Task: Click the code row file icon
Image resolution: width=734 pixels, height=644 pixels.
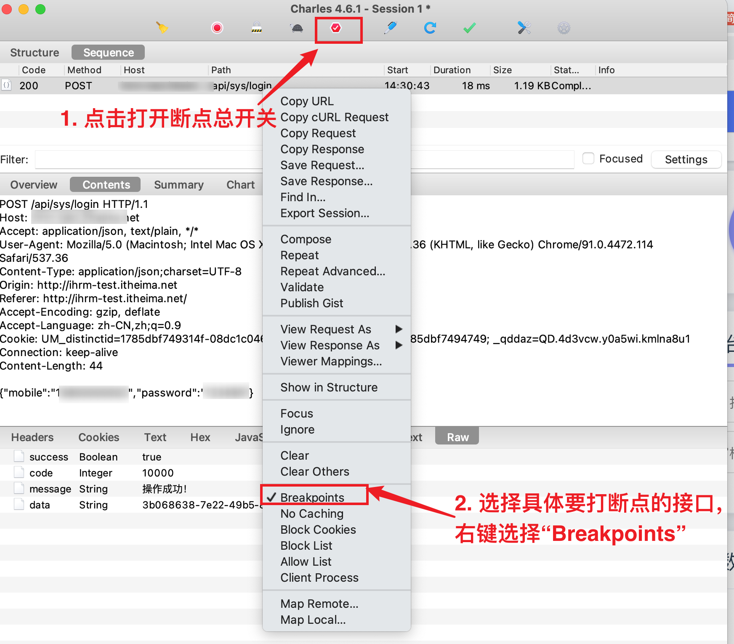Action: click(19, 472)
